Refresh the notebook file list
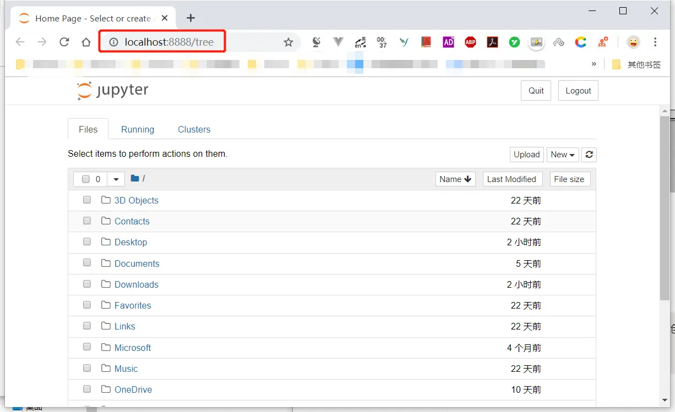Viewport: 675px width, 412px height. pos(589,155)
